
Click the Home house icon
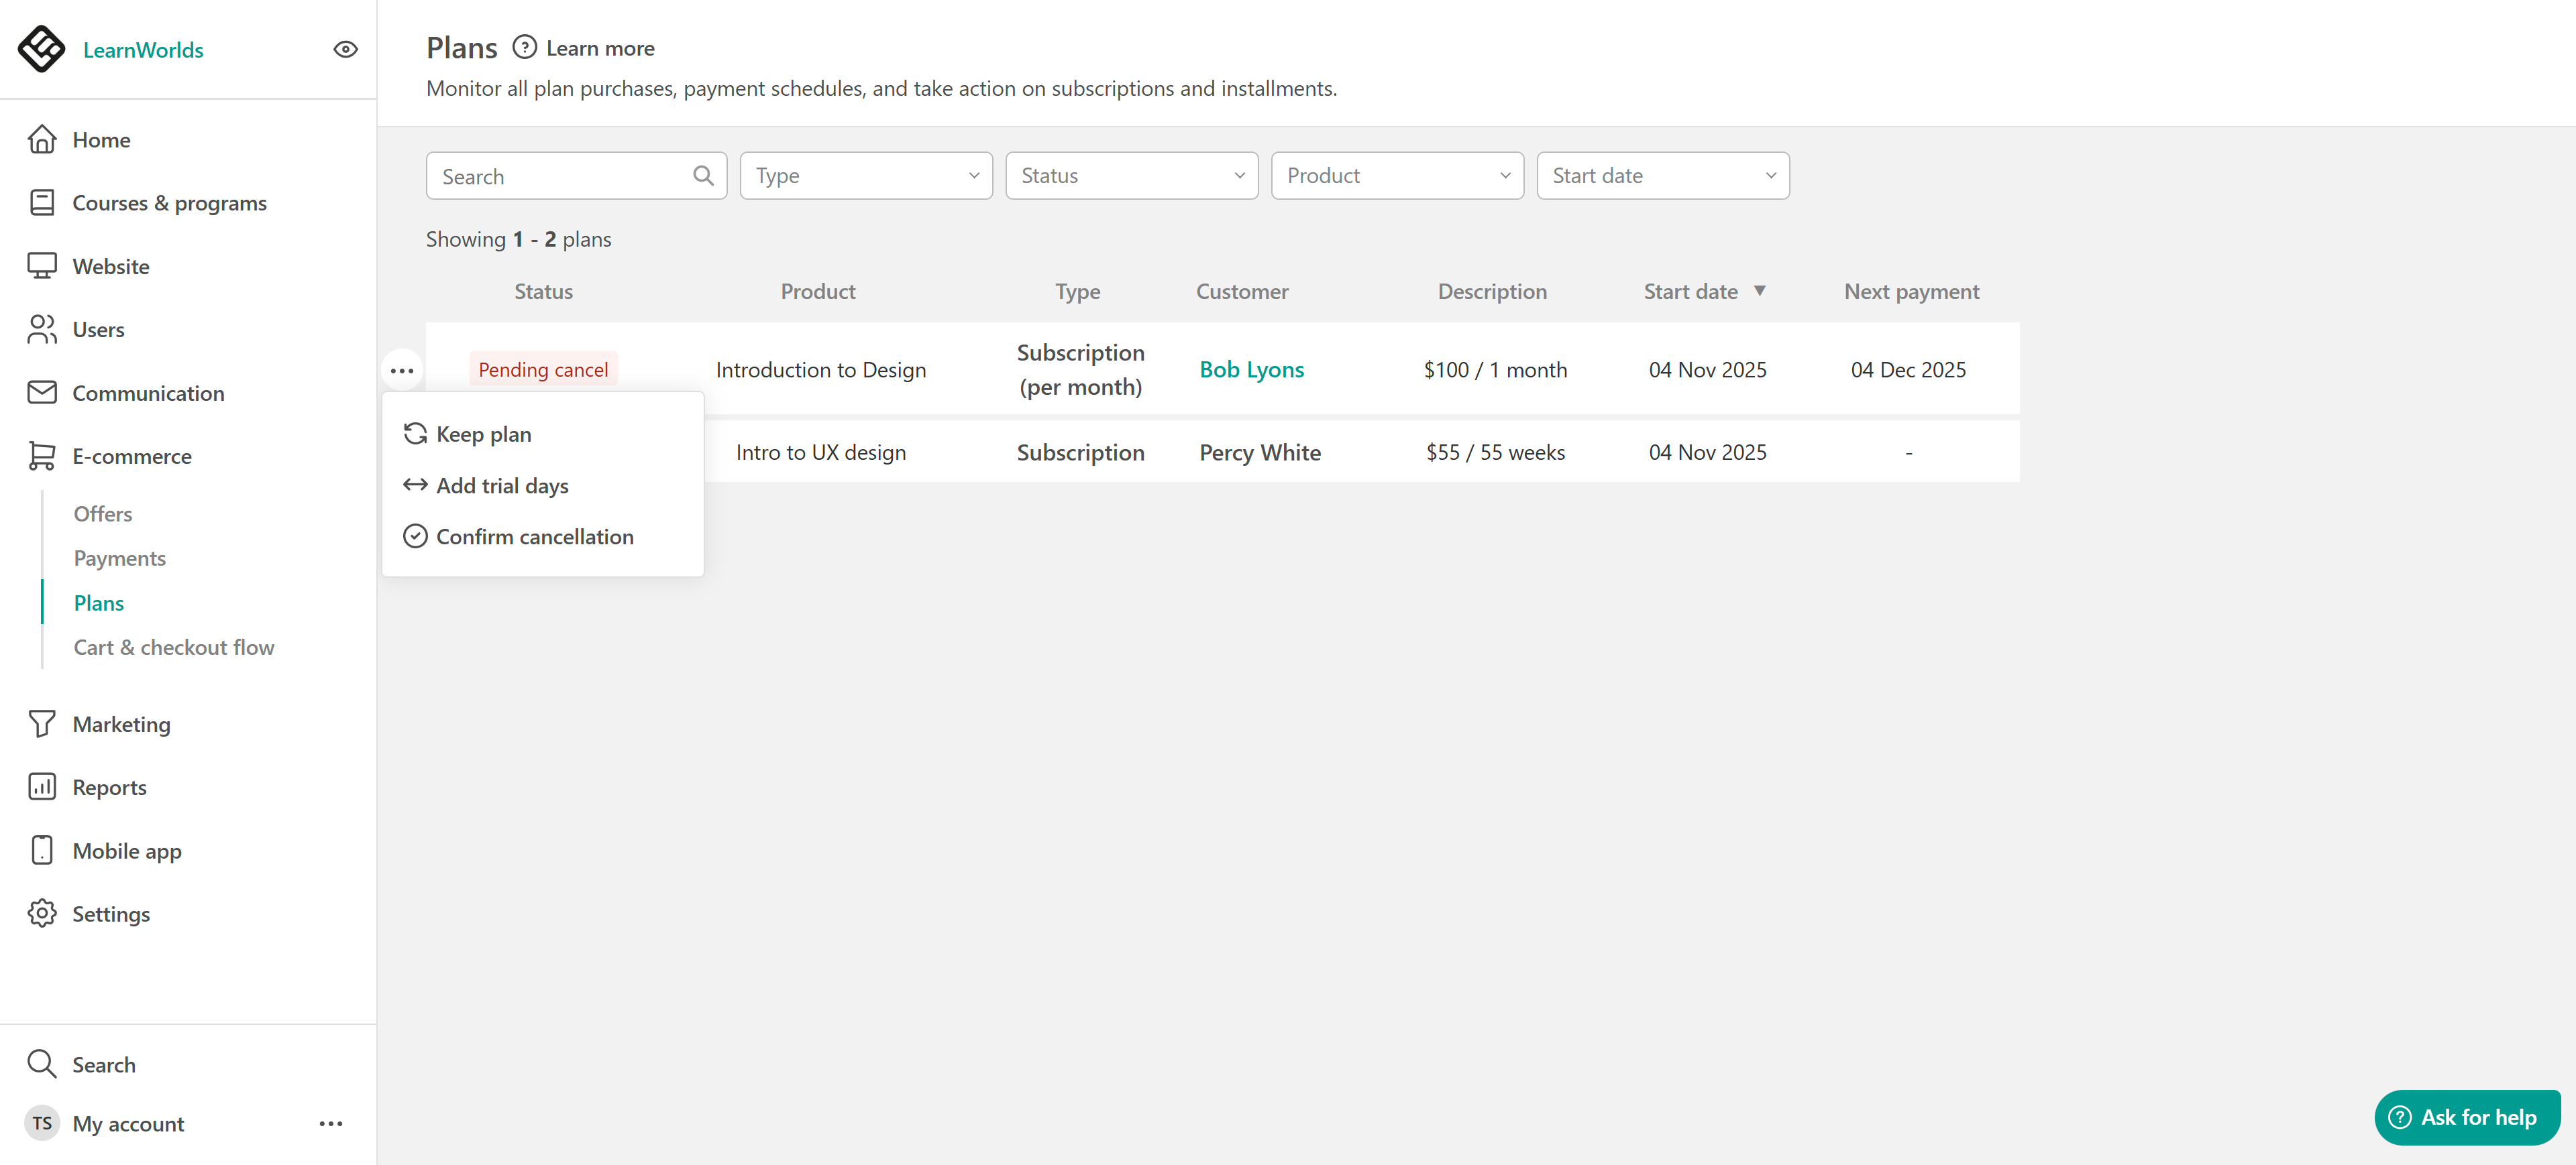[42, 139]
